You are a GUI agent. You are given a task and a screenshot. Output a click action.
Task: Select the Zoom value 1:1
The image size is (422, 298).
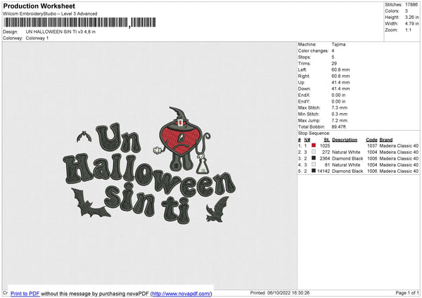tap(408, 30)
